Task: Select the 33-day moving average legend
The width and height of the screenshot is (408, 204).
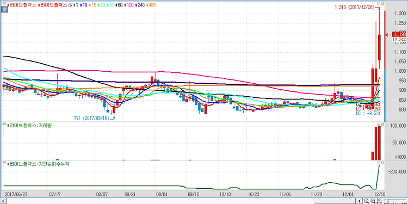Action: pos(110,5)
